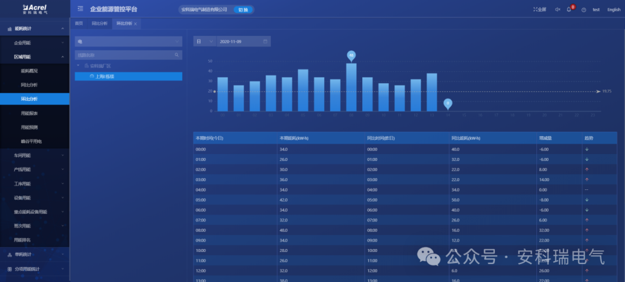The width and height of the screenshot is (625, 282).
Task: Click the 14.00 value in 03:00 row
Action: [x=545, y=180]
